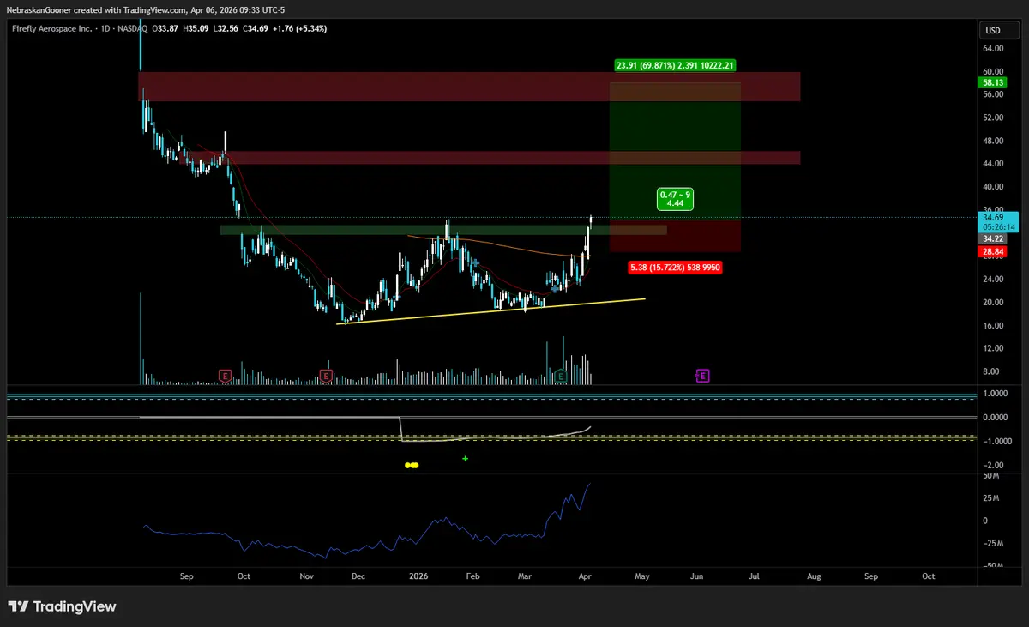Click the Dec label on time axis

358,576
